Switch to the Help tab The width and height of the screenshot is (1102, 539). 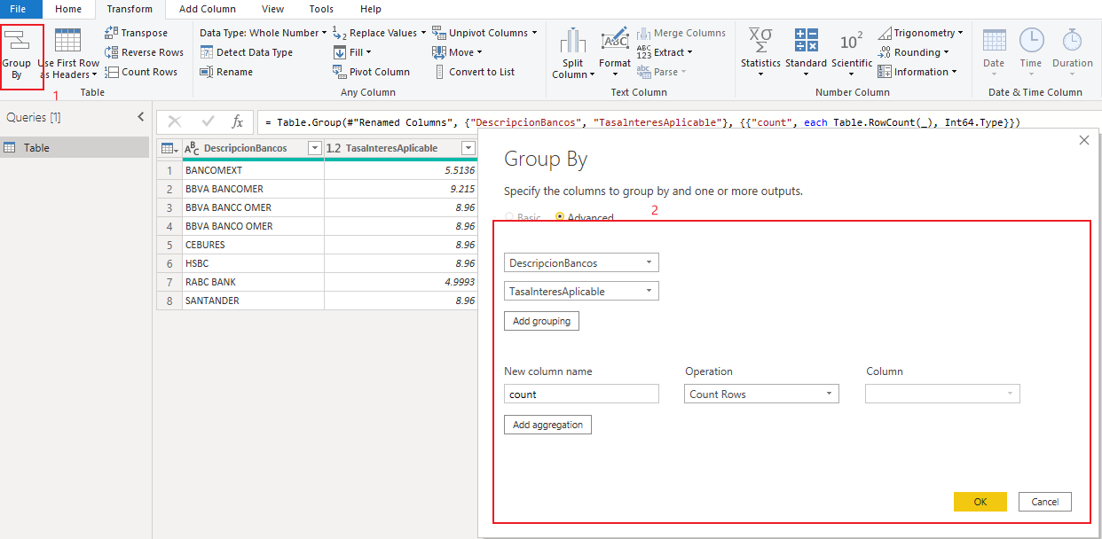[371, 9]
